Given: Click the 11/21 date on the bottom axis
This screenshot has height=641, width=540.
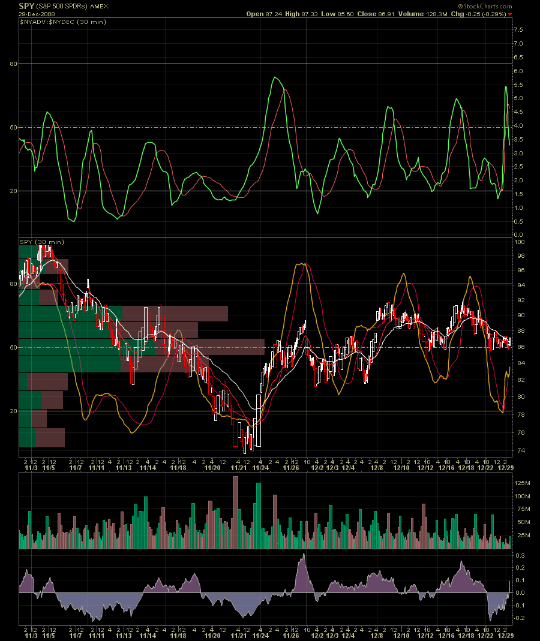Looking at the screenshot, I should [239, 636].
